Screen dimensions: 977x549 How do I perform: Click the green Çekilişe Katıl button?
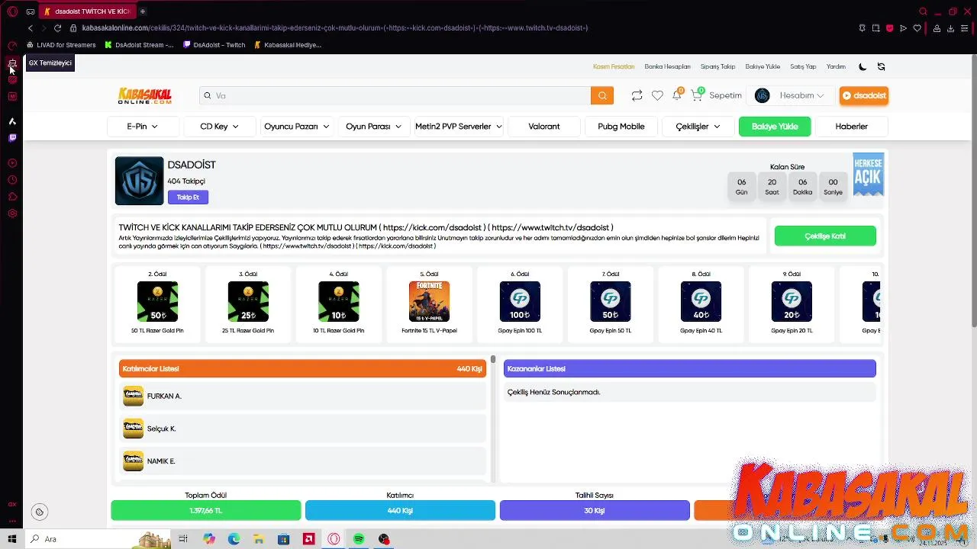(x=825, y=236)
